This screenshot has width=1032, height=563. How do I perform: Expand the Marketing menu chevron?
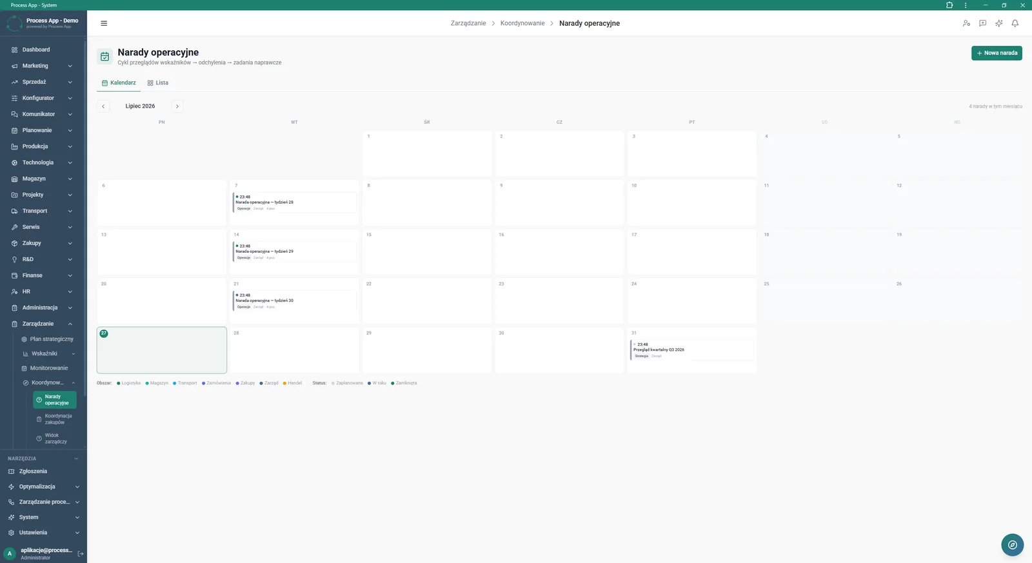[x=70, y=66]
